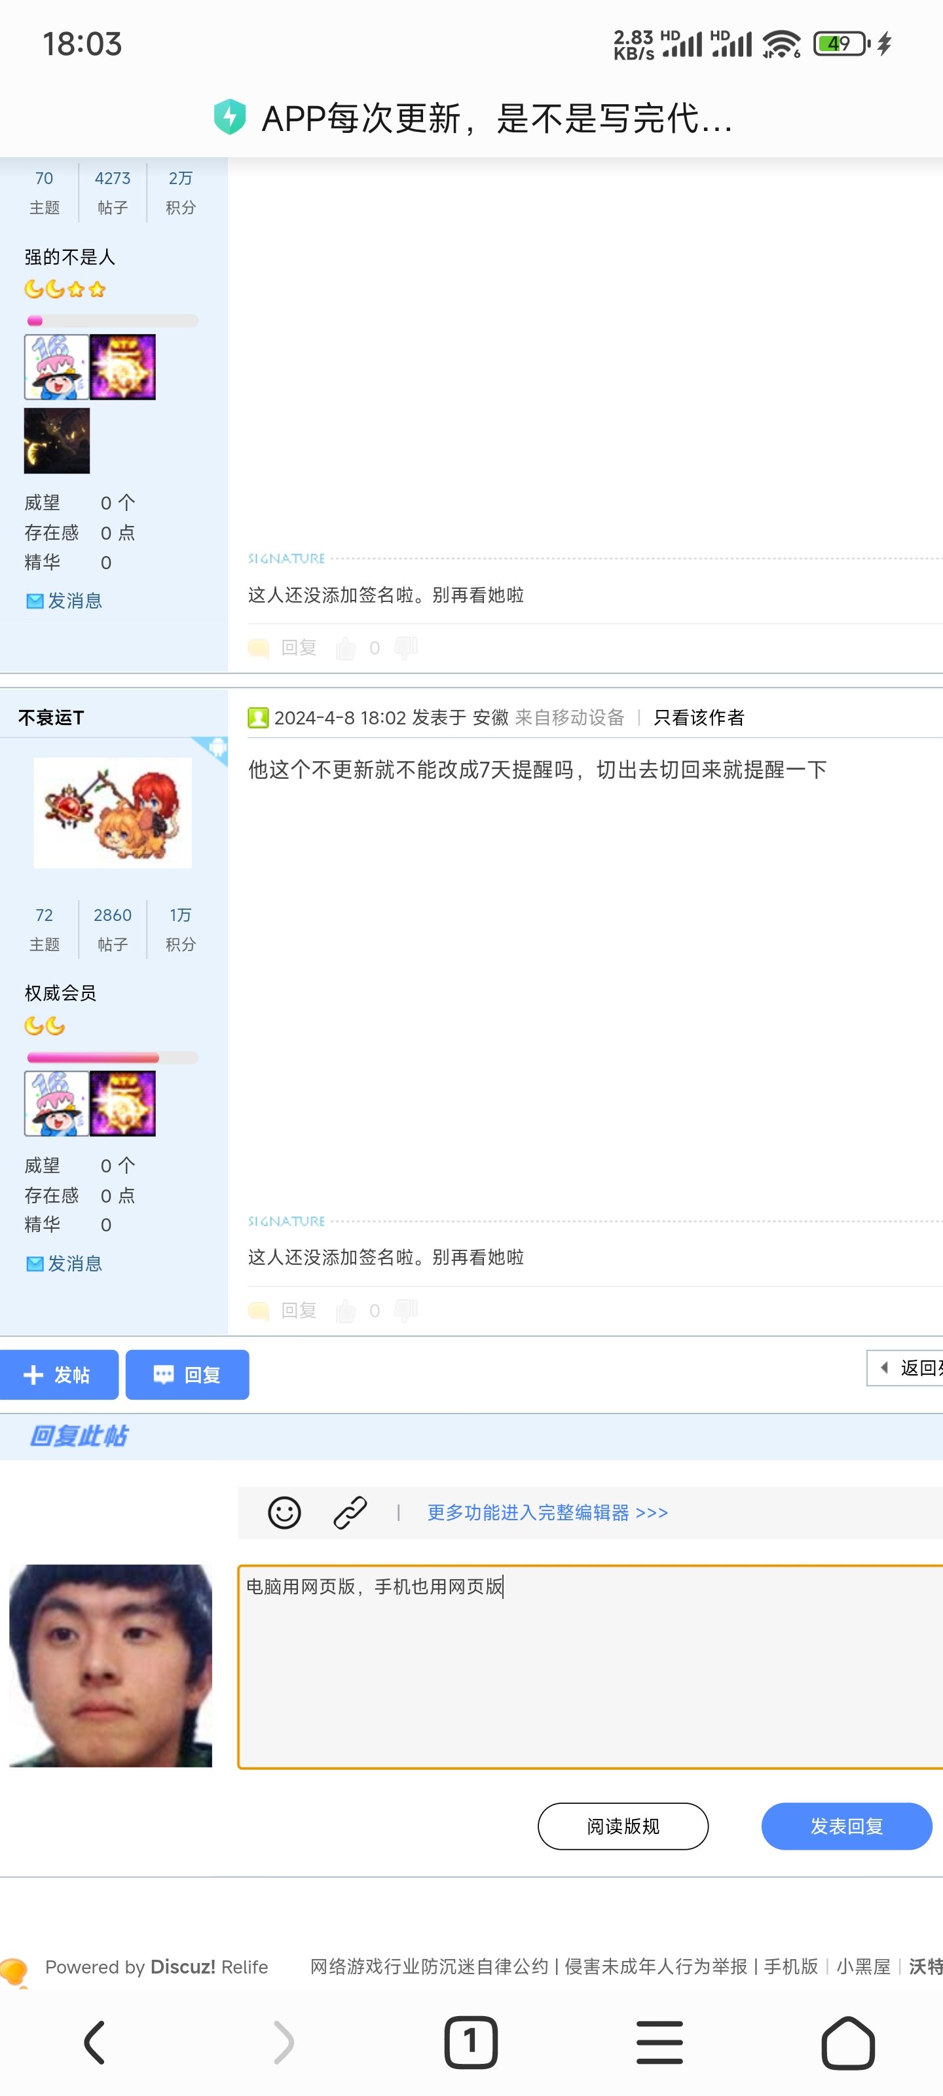The width and height of the screenshot is (943, 2096).
Task: Focus the reply text area
Action: pyautogui.click(x=590, y=1666)
